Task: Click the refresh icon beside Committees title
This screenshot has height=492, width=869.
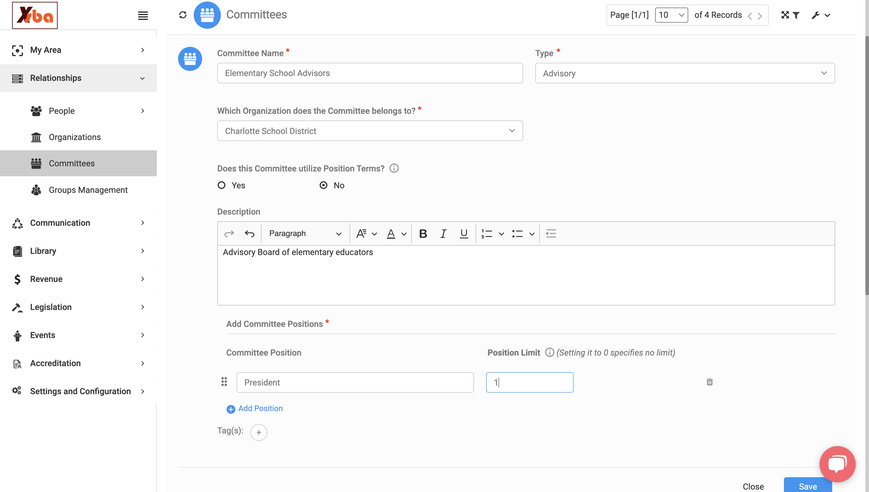Action: click(x=183, y=15)
